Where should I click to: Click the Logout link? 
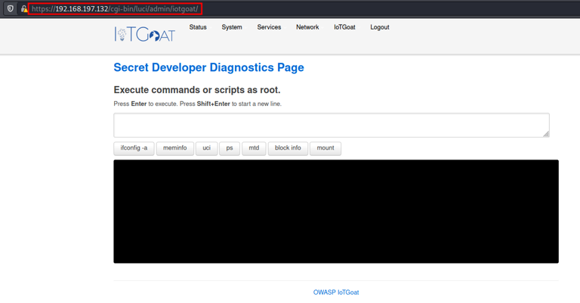380,27
